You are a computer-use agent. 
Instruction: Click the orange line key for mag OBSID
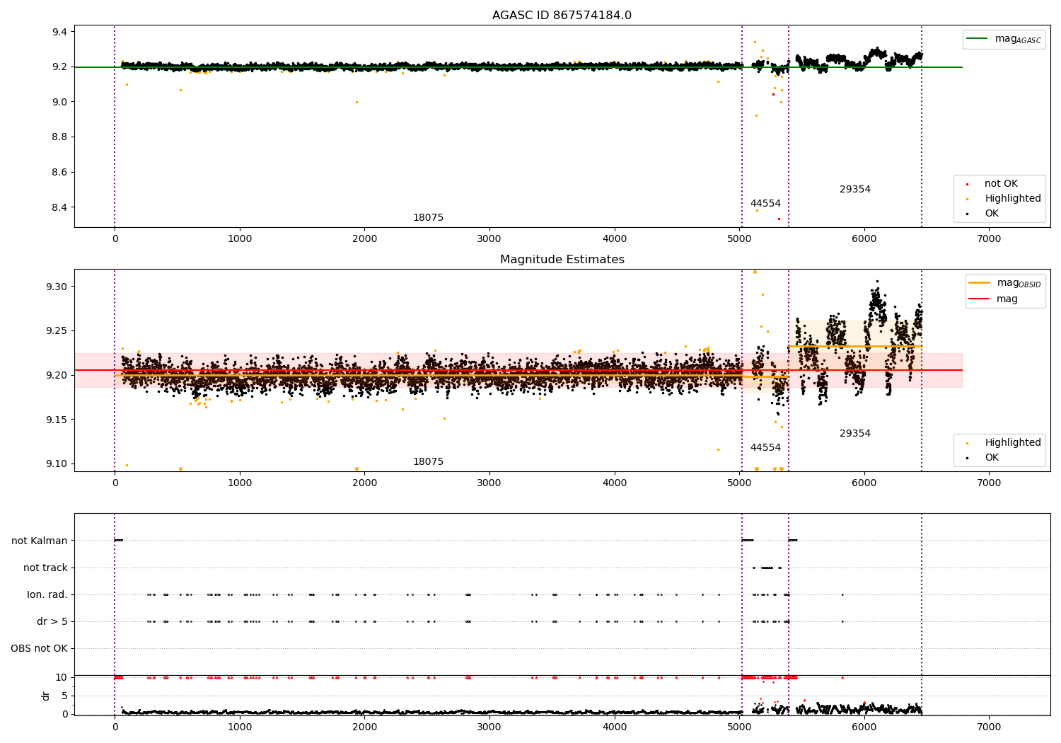point(979,283)
